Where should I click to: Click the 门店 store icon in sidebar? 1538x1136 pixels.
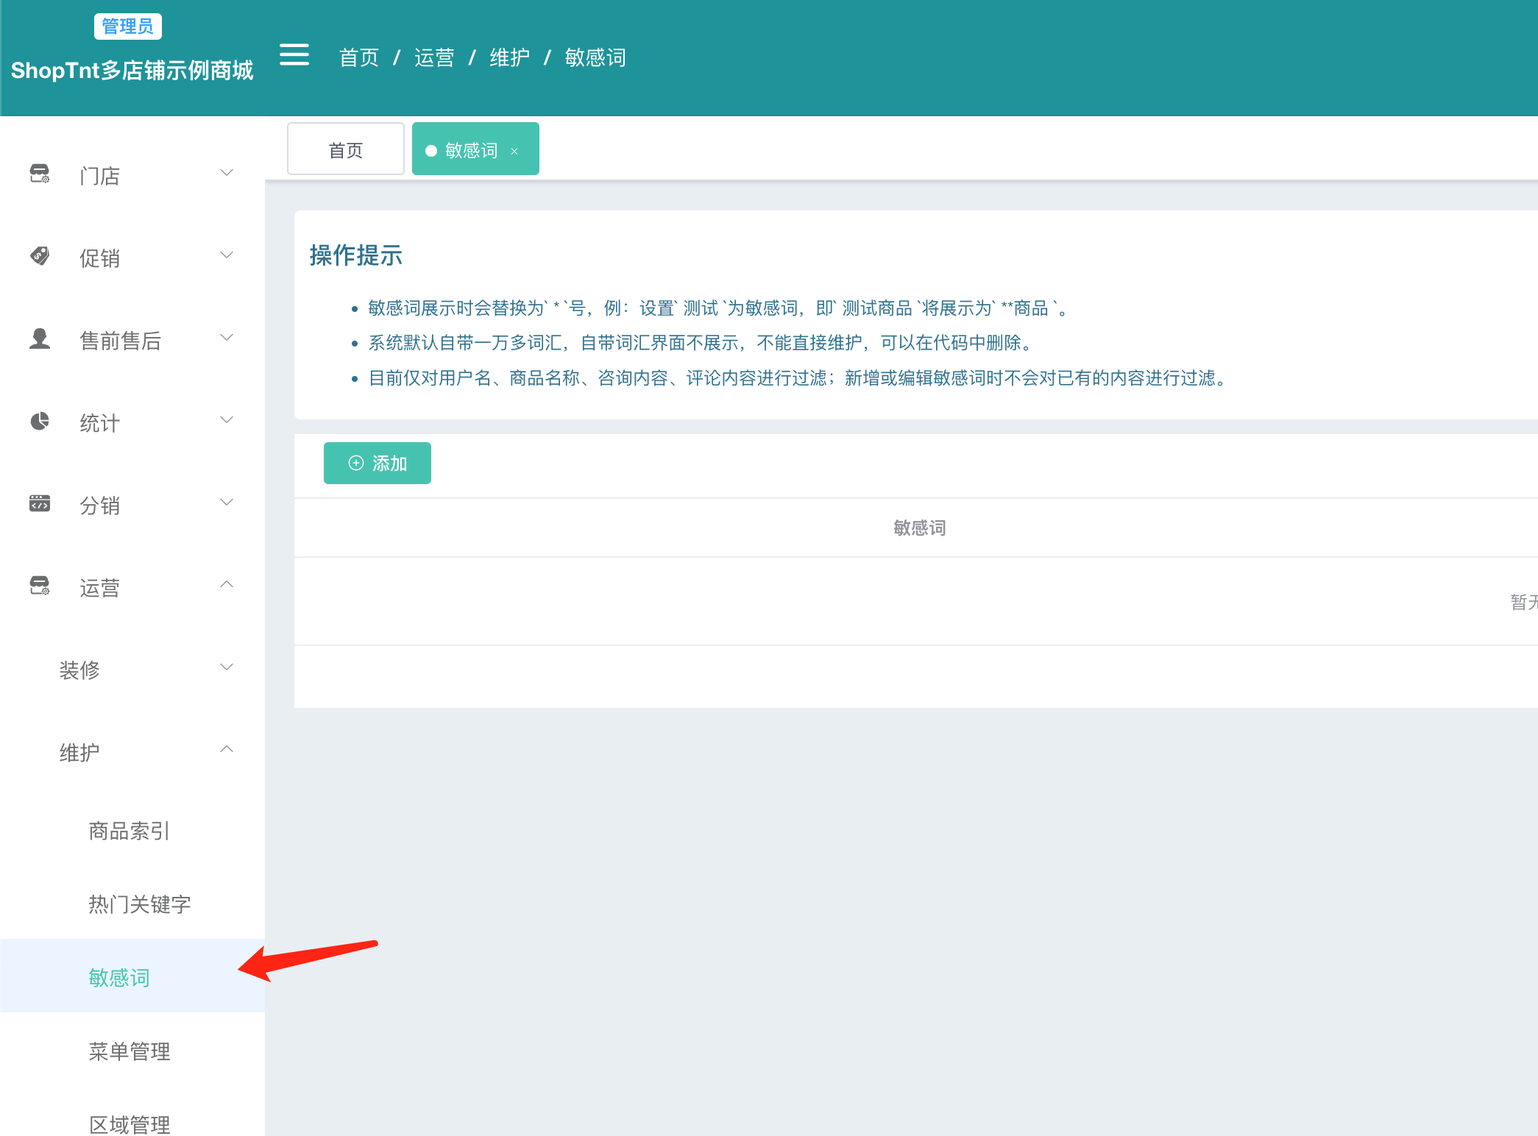[x=40, y=174]
